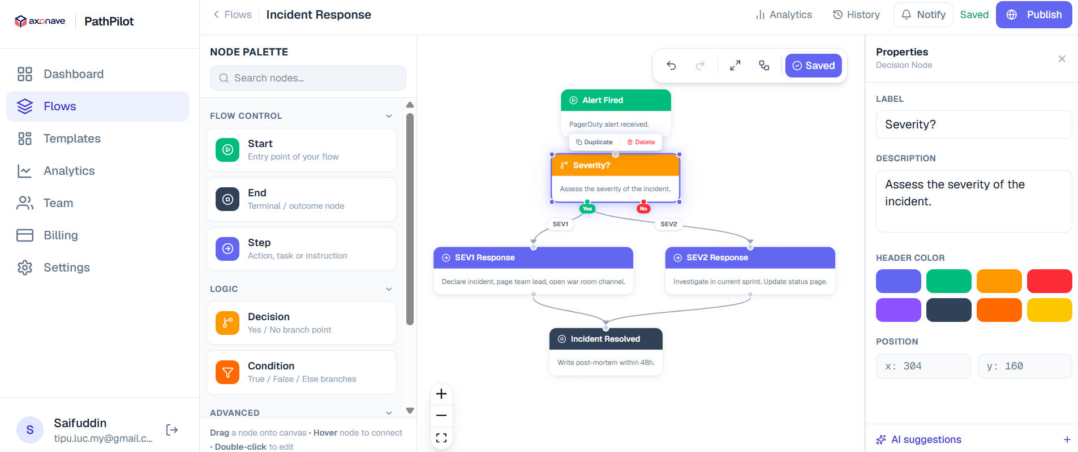The width and height of the screenshot is (1078, 452).
Task: Select the yellow header color swatch
Action: tap(1050, 310)
